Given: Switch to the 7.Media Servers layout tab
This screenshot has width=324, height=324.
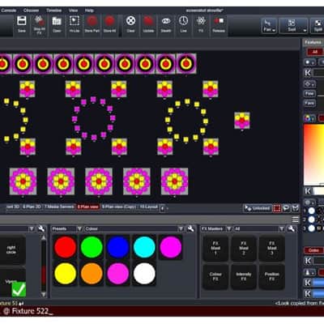Looking at the screenshot, I should click(59, 207).
